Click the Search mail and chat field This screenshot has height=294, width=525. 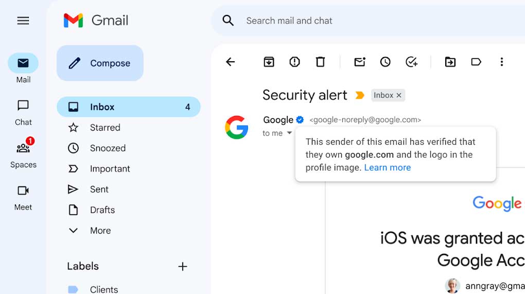[x=360, y=21]
